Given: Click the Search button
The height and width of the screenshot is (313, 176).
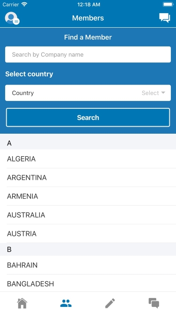Looking at the screenshot, I should [88, 117].
